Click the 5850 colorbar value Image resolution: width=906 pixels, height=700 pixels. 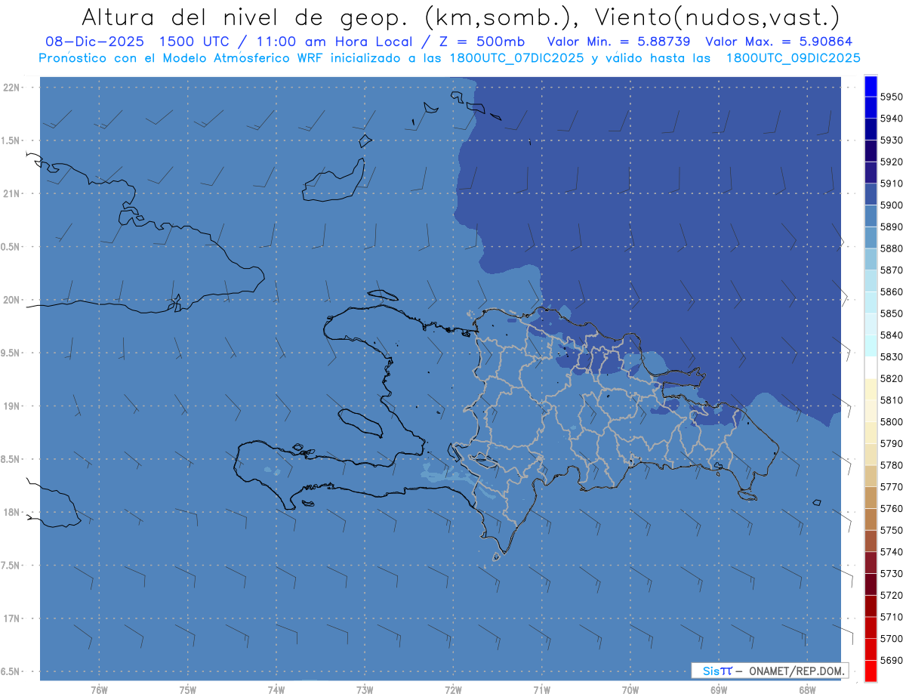click(x=891, y=313)
